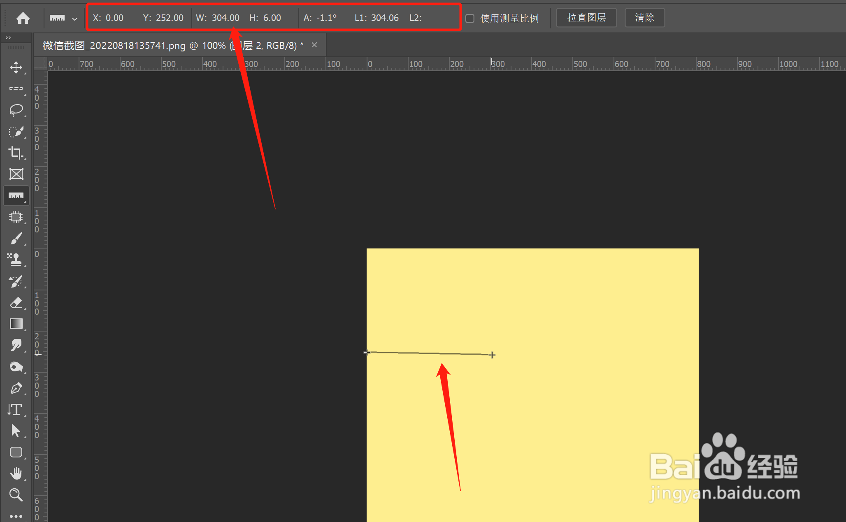The image size is (846, 522).
Task: Open the Edit Toolbar three-dots menu
Action: coord(16,516)
